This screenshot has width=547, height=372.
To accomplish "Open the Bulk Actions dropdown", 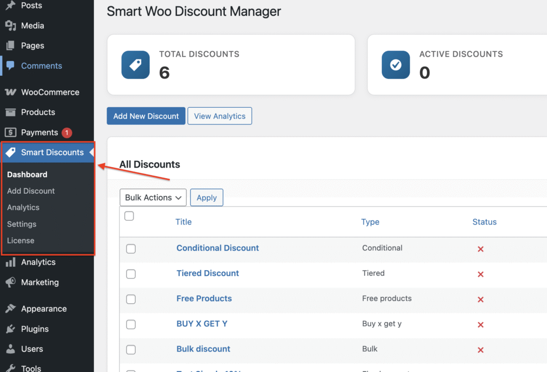I will (x=153, y=197).
